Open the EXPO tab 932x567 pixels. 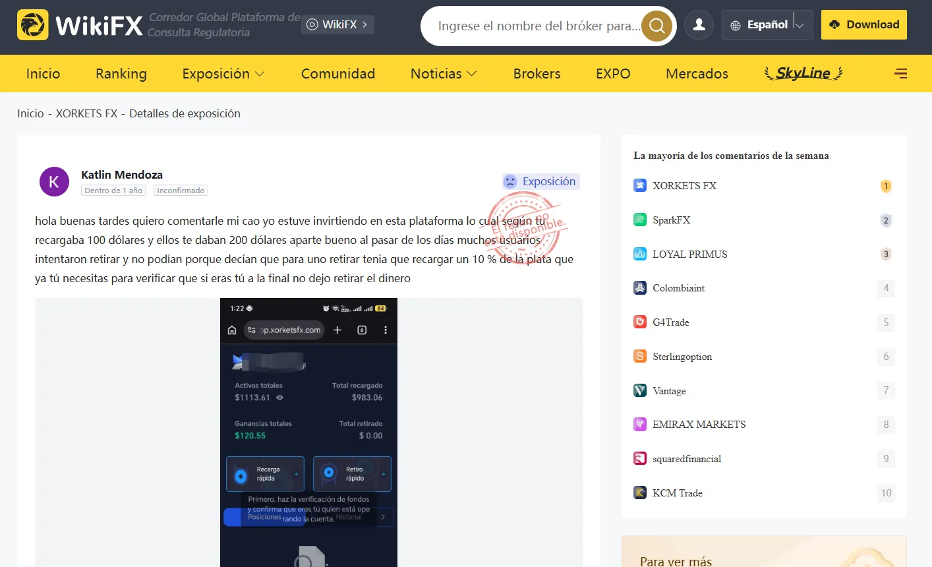[613, 74]
